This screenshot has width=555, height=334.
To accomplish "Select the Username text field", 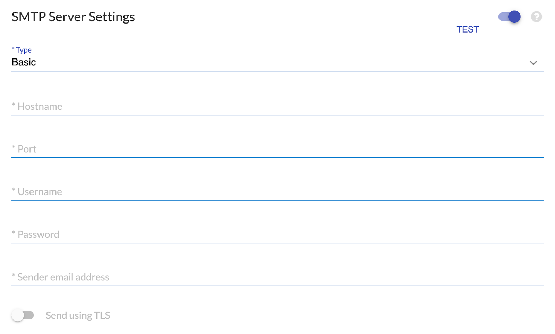I will 277,192.
